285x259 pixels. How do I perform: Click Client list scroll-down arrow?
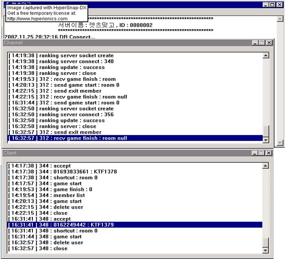[x=266, y=250]
